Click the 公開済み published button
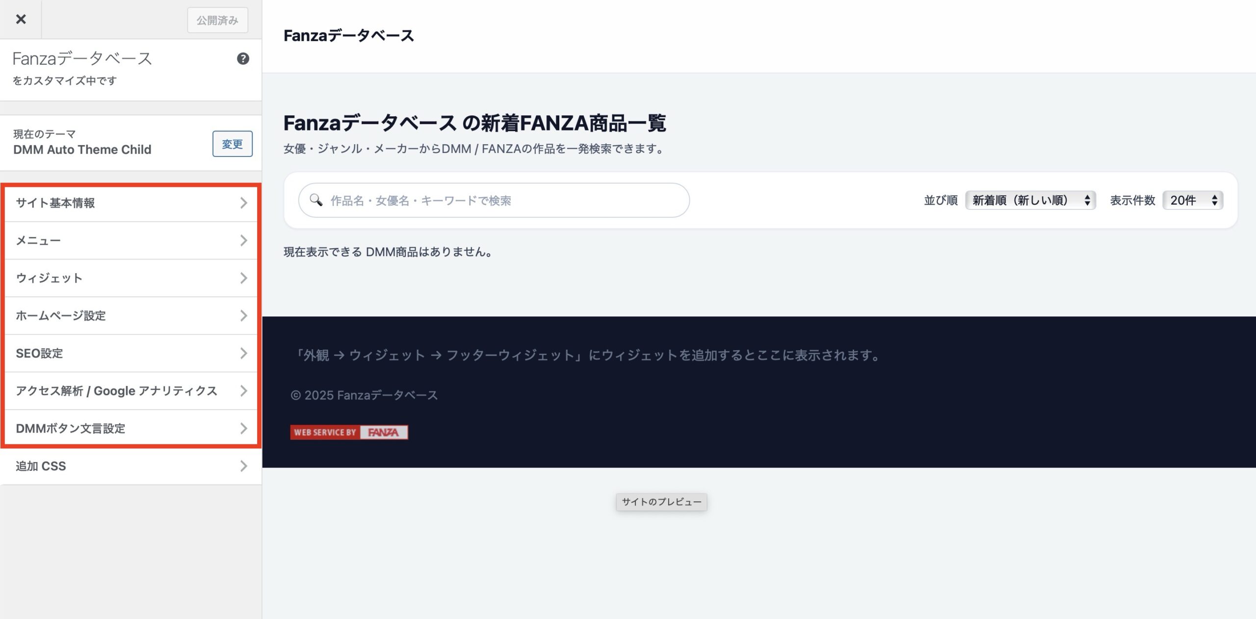The height and width of the screenshot is (619, 1256). coord(217,20)
